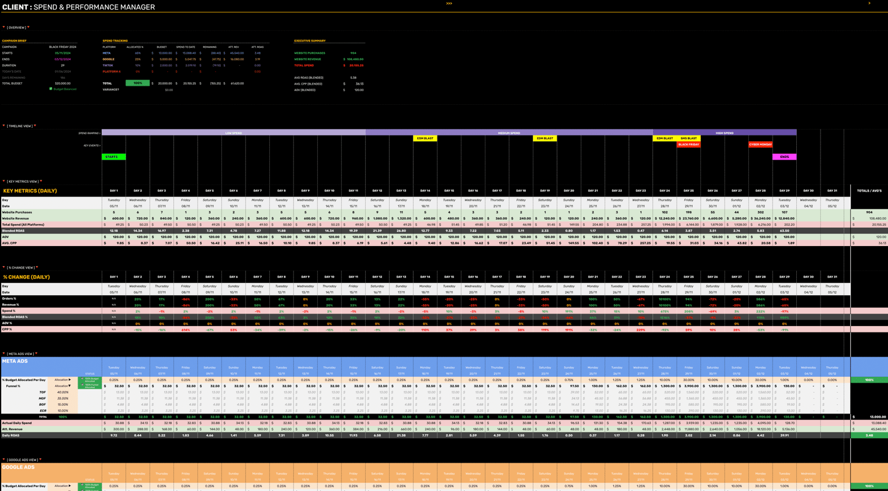Select the CYBER MONDAY timeline marker
The height and width of the screenshot is (491, 888).
click(x=760, y=144)
